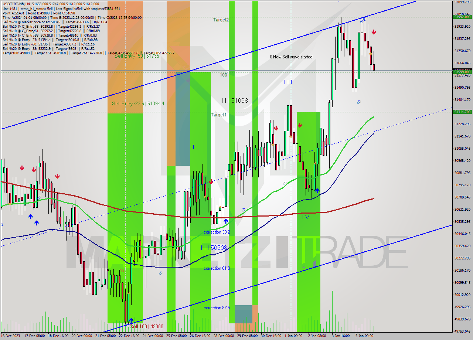Select the 'correction 87.5' label
The width and height of the screenshot is (473, 340).
217,308
